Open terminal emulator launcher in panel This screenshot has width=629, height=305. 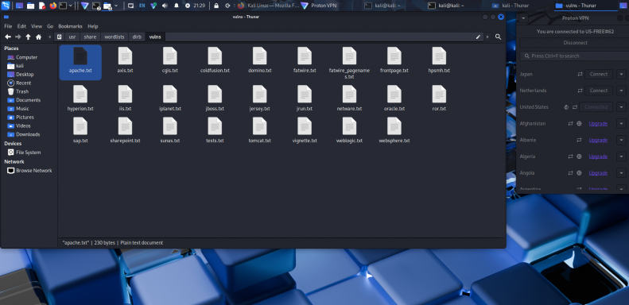63,6
